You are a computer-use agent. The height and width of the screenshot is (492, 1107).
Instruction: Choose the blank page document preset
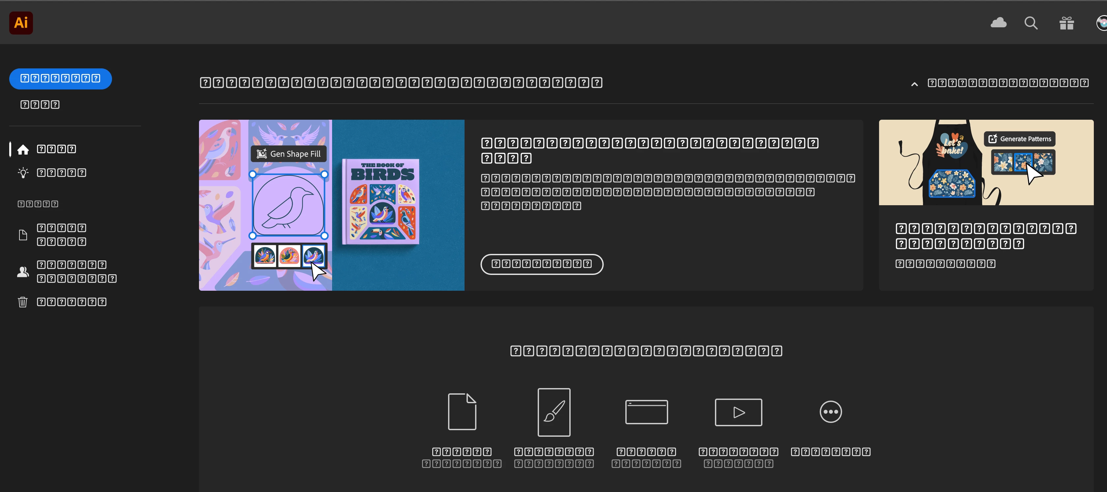coord(462,411)
